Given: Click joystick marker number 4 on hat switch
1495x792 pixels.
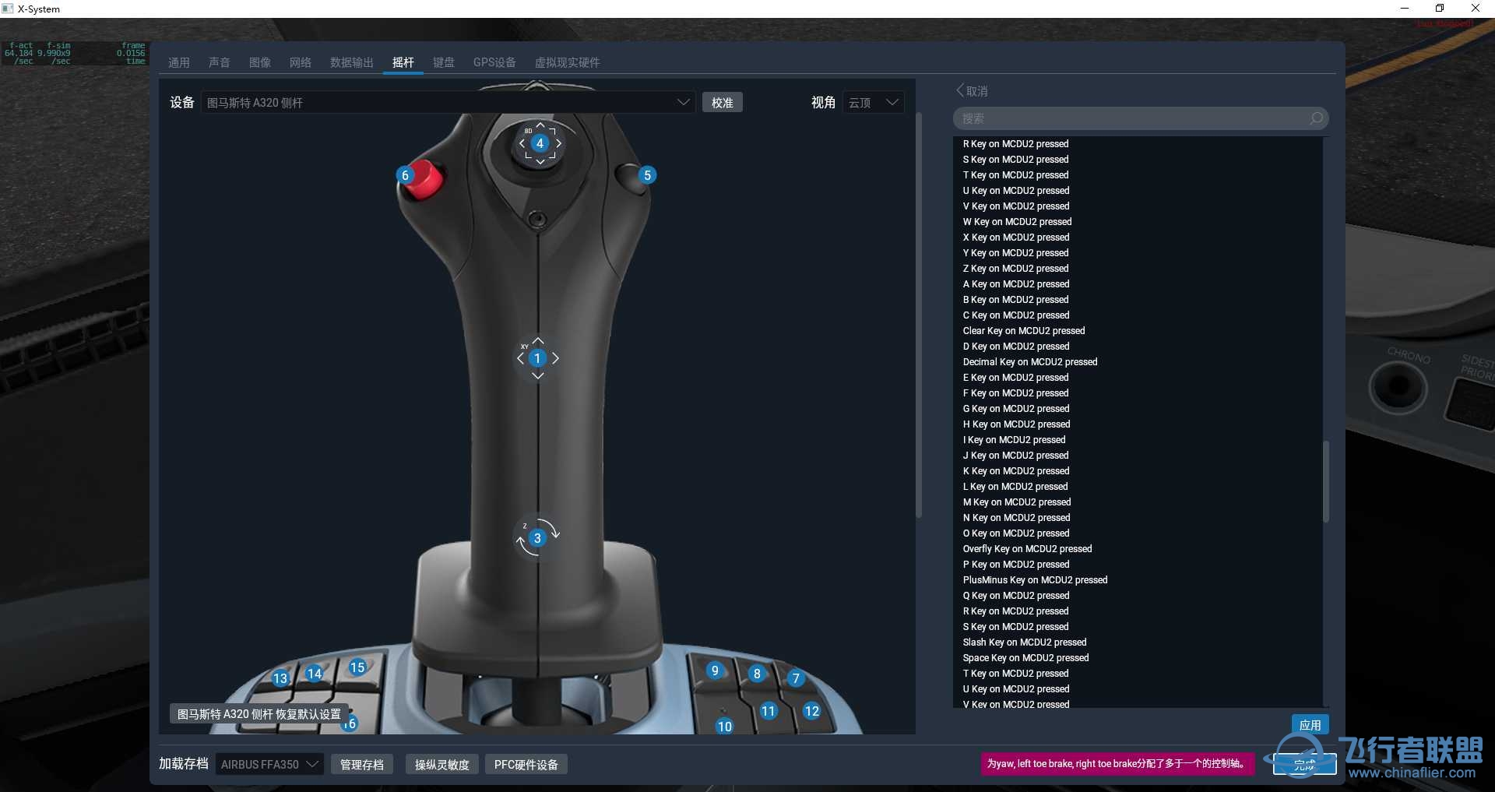Looking at the screenshot, I should 540,143.
